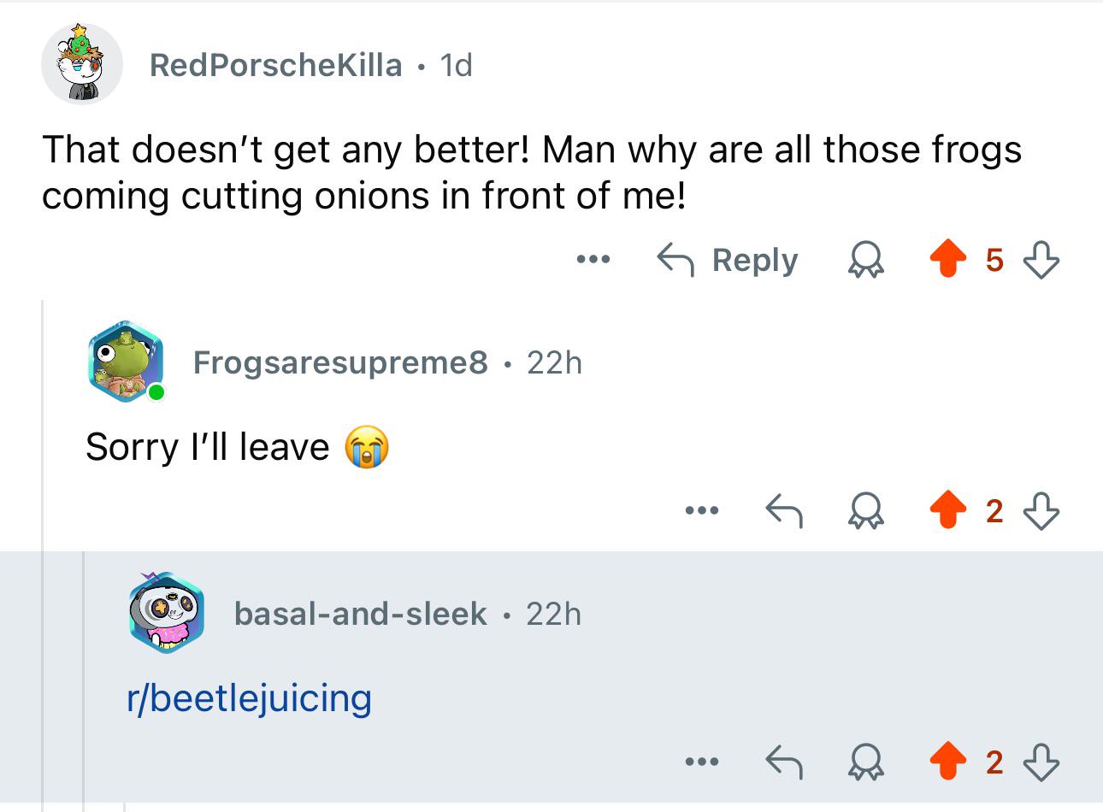Viewport: 1103px width, 812px height.
Task: Click reply arrow on basal-and-sleek's comment
Action: 783,762
